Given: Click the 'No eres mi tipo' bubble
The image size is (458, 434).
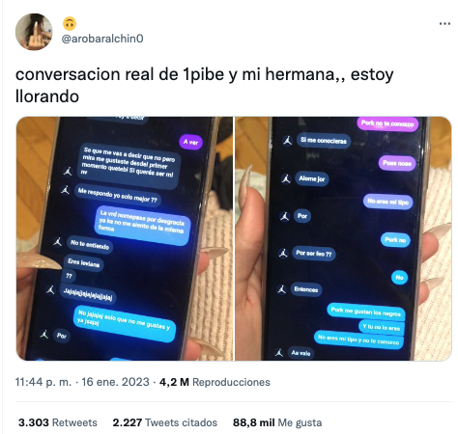Looking at the screenshot, I should pos(387,202).
